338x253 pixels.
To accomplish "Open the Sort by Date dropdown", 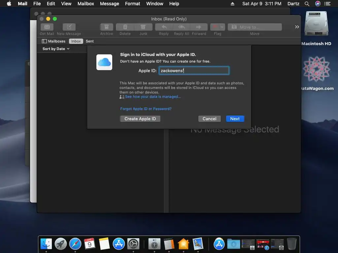I will pos(56,49).
